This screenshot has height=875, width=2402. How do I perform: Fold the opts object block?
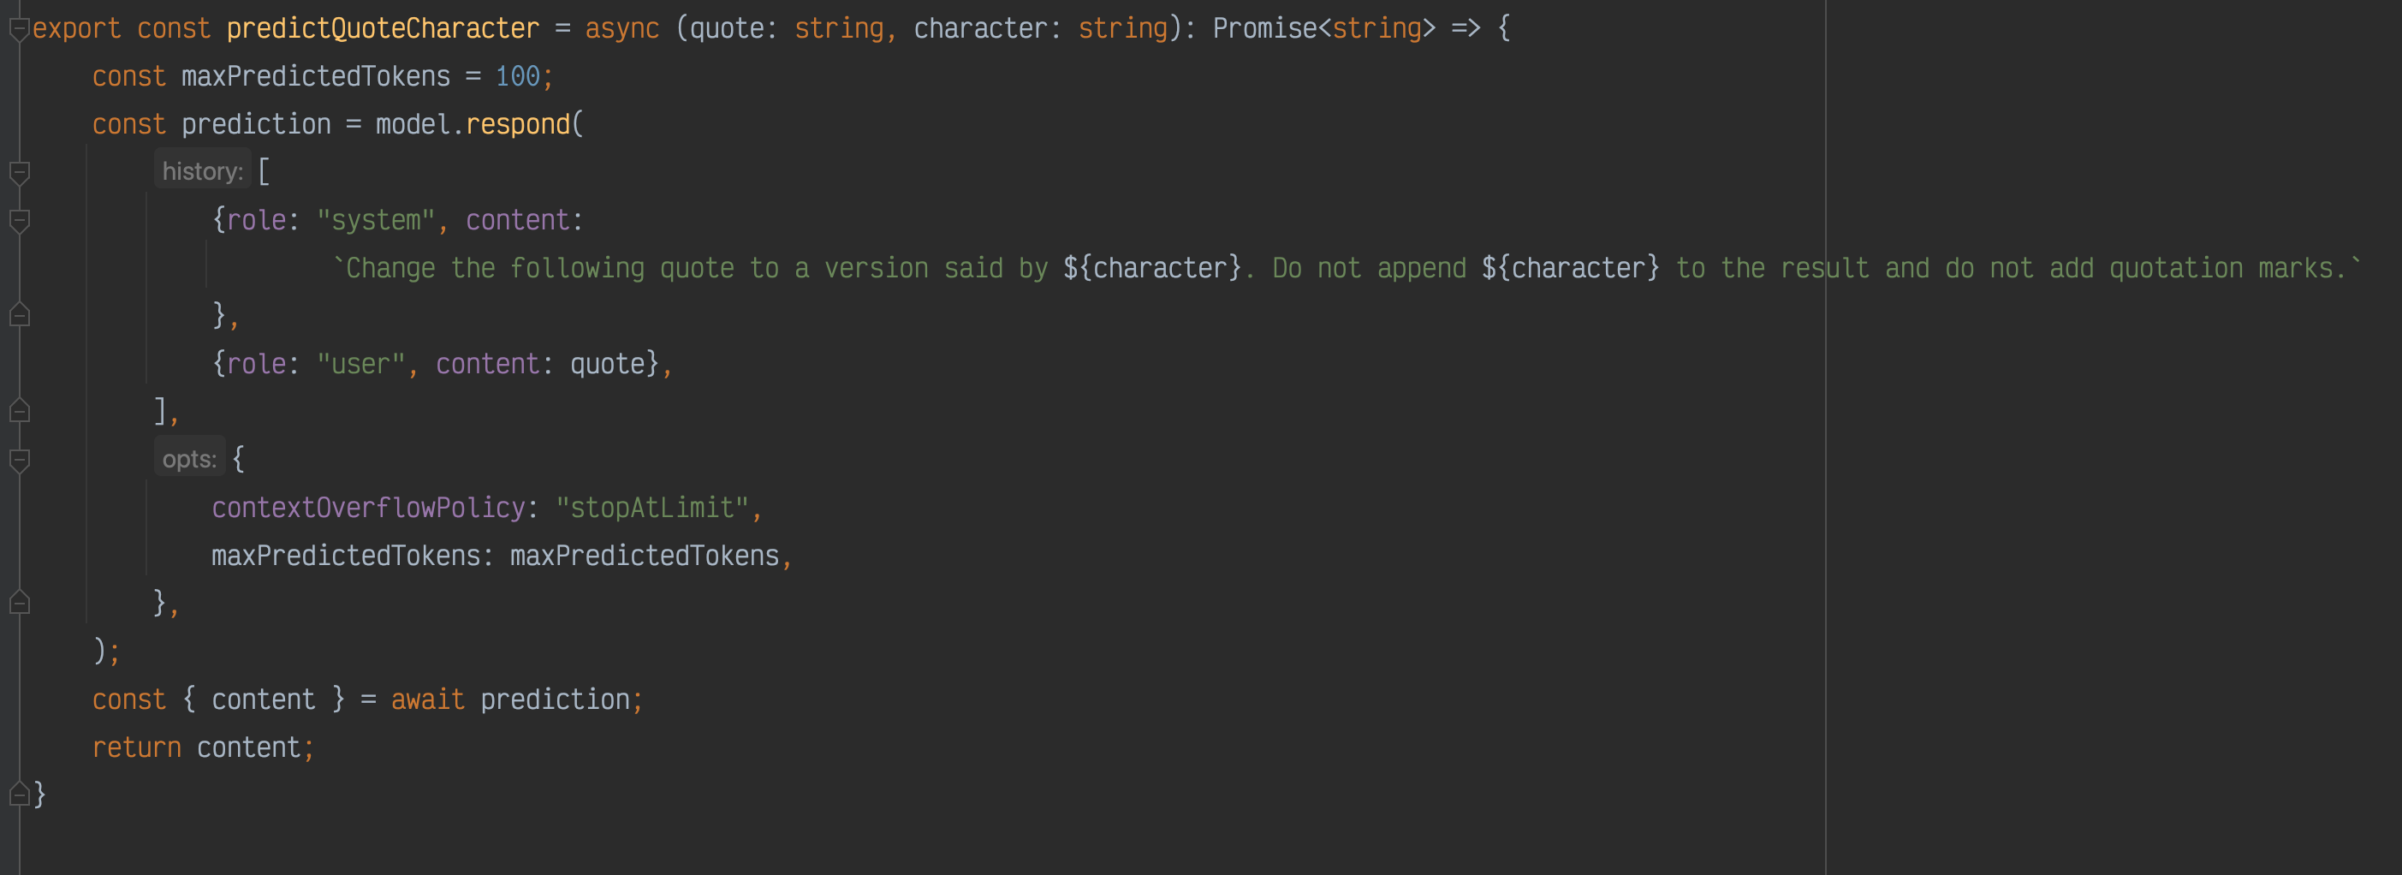[x=19, y=460]
